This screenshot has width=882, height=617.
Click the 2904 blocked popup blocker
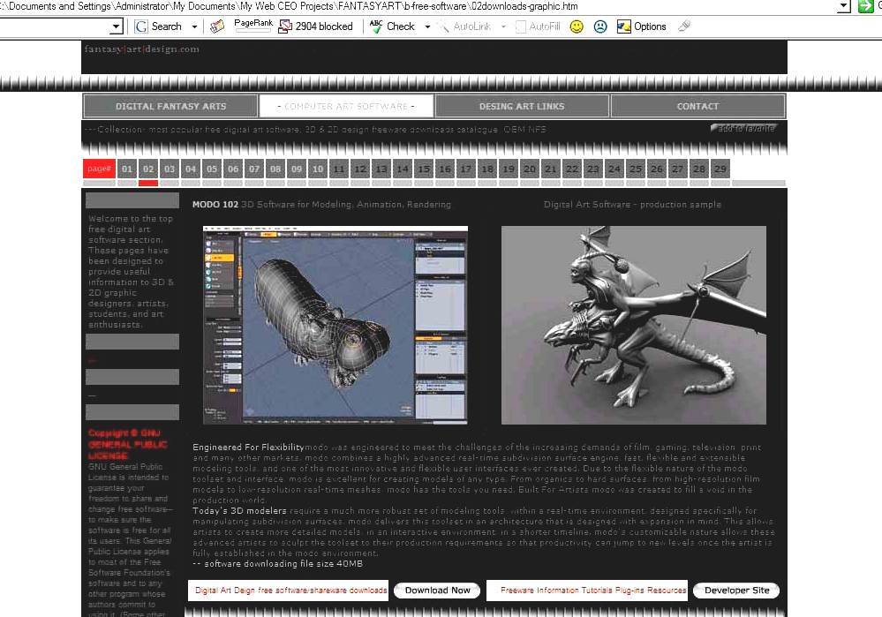click(x=316, y=26)
